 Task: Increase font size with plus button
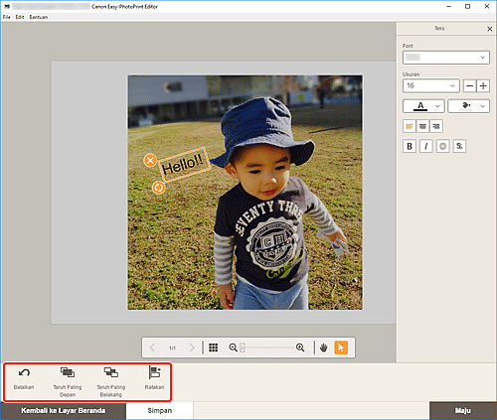pyautogui.click(x=483, y=86)
